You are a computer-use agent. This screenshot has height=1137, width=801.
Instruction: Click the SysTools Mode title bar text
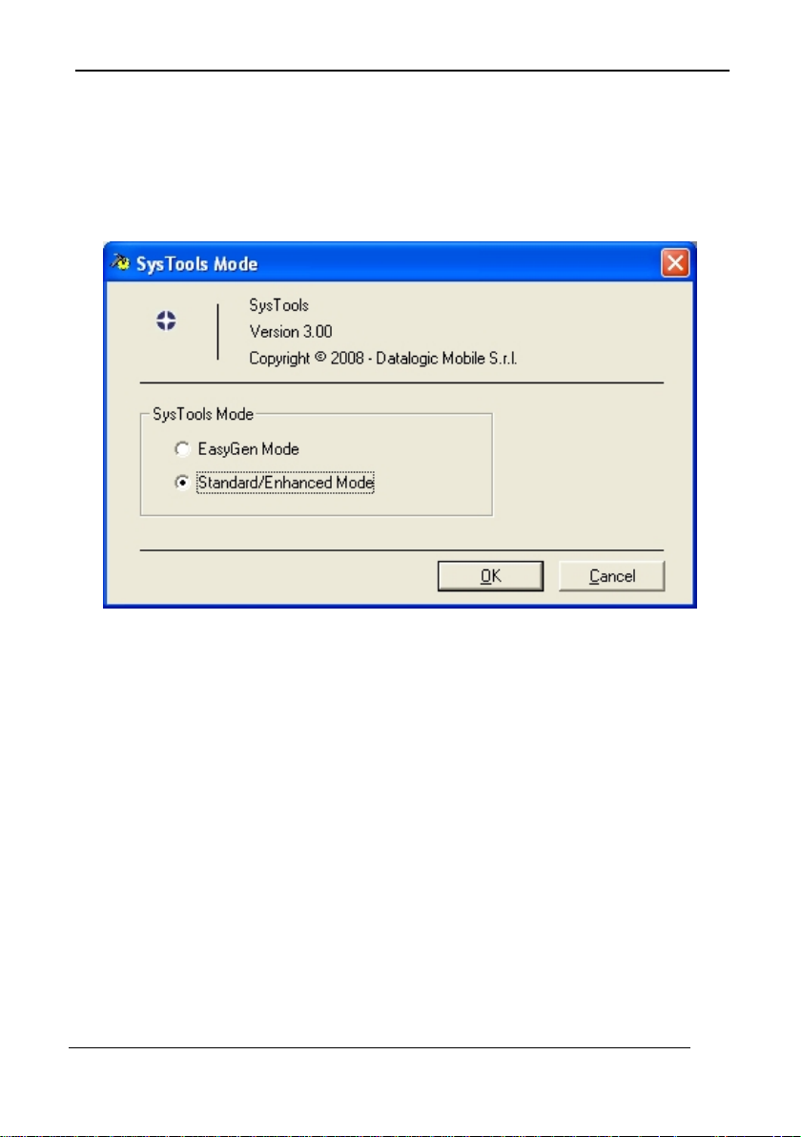point(197,264)
